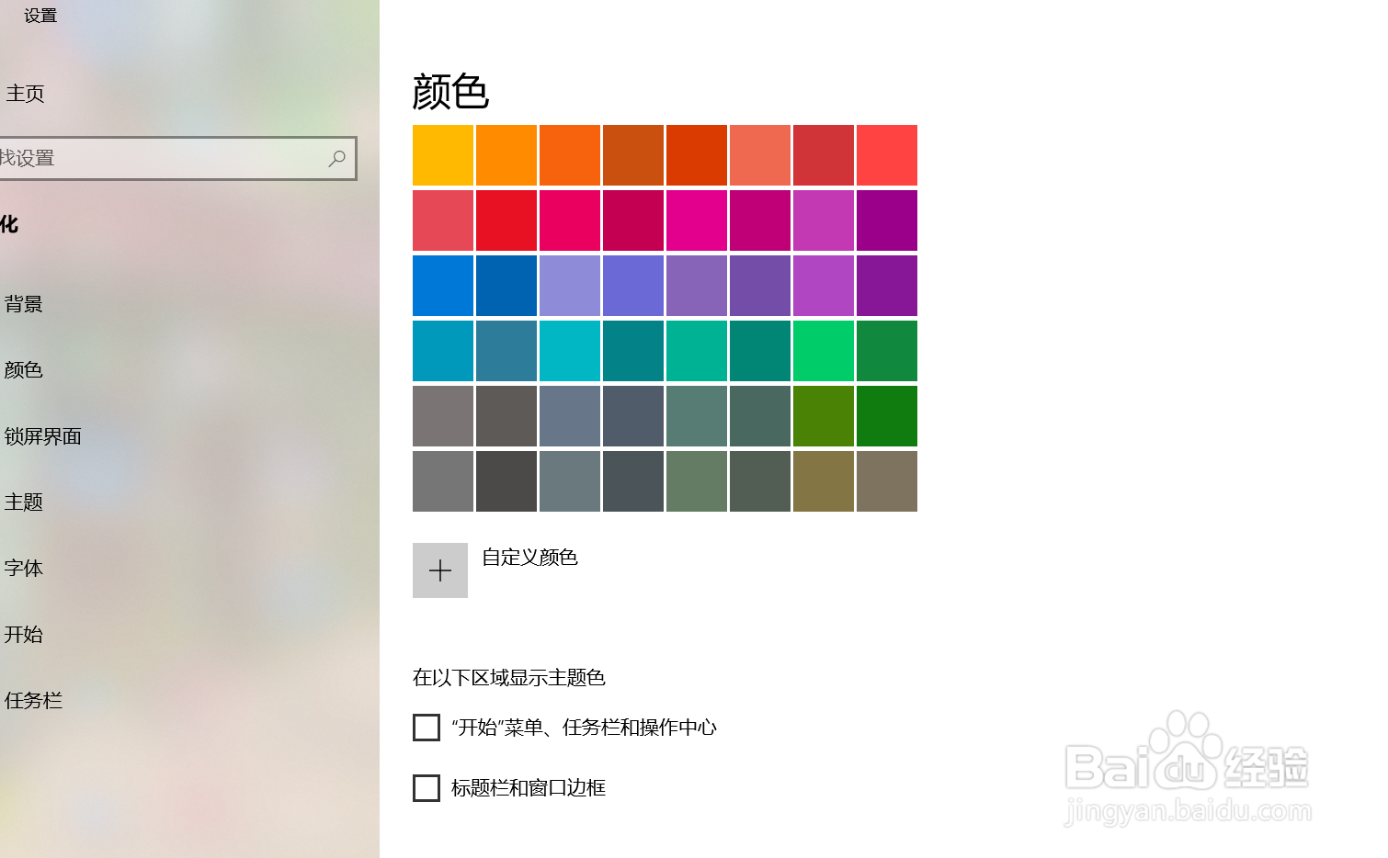Screen dimensions: 1388x858
Task: Pick the dark green swatch ending fifth row
Action: pos(887,416)
